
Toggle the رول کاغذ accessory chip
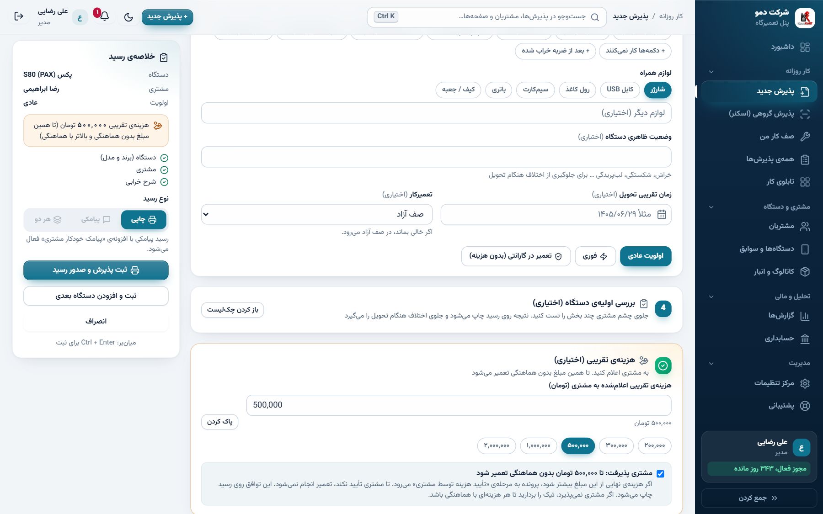577,90
